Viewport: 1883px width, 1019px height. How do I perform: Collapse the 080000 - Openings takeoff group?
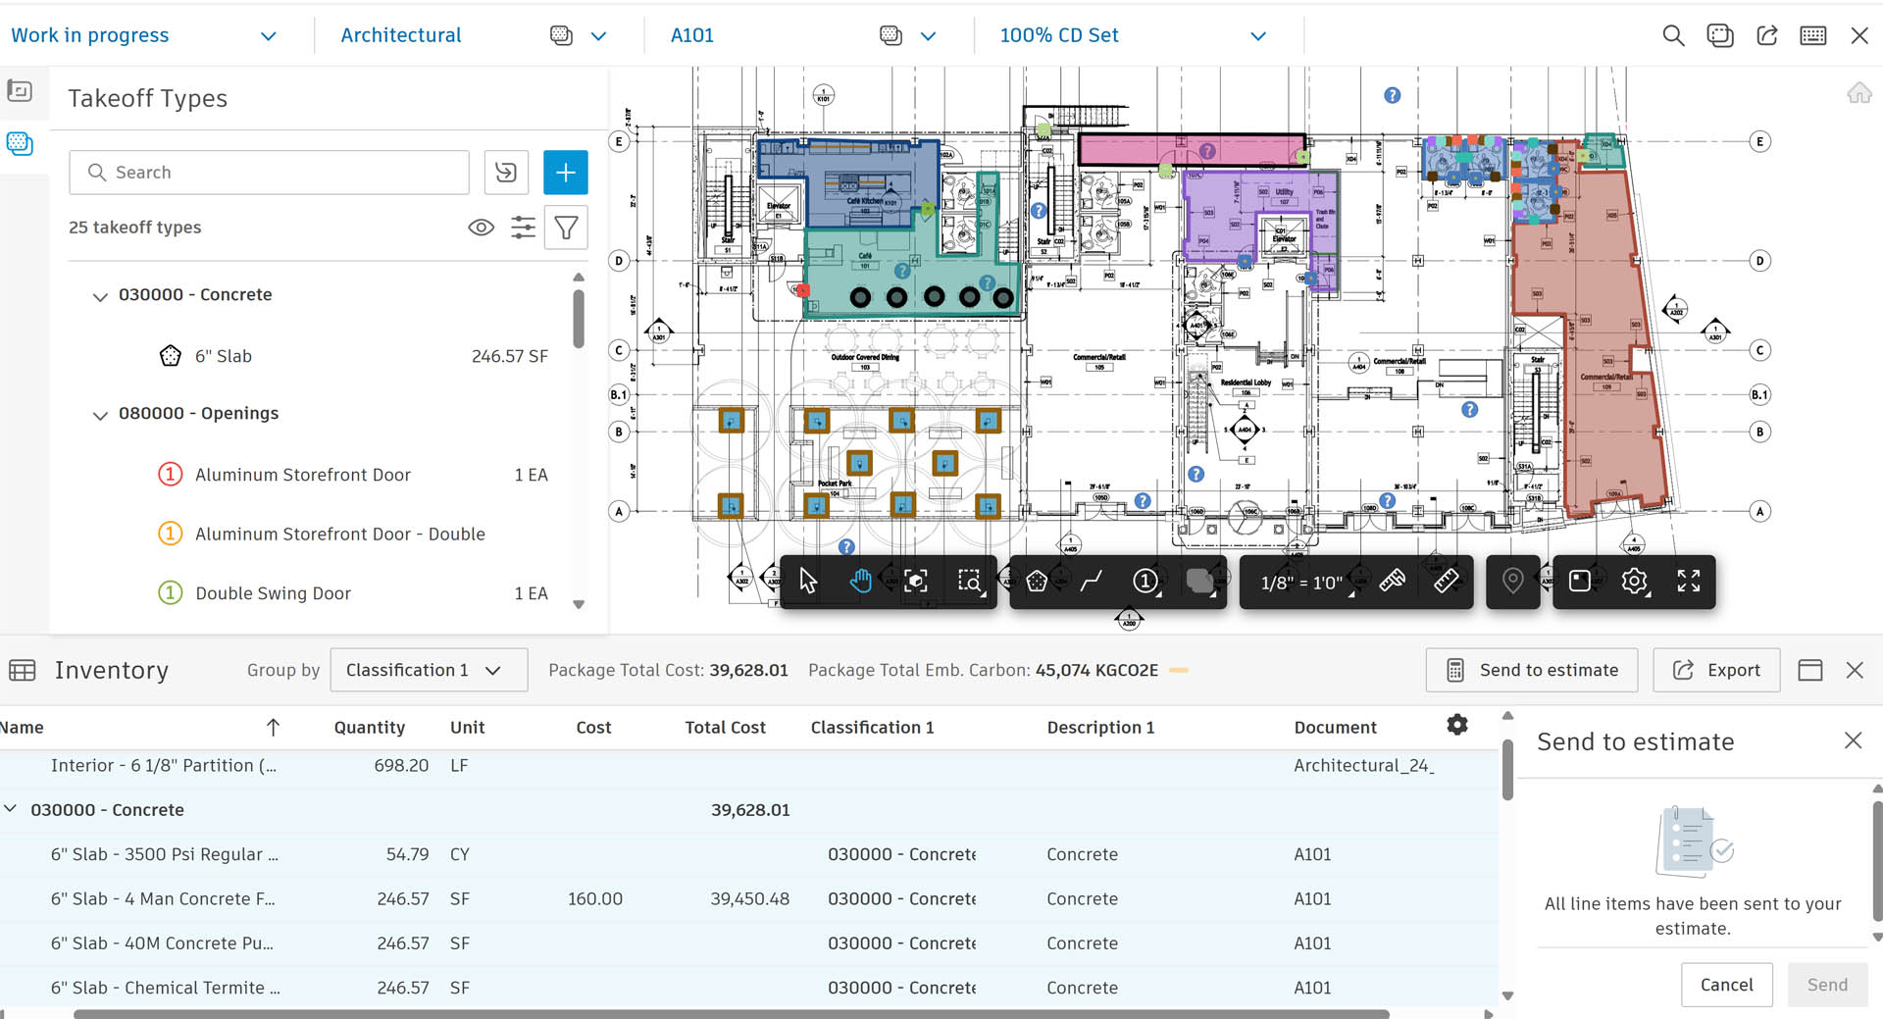[x=100, y=415]
